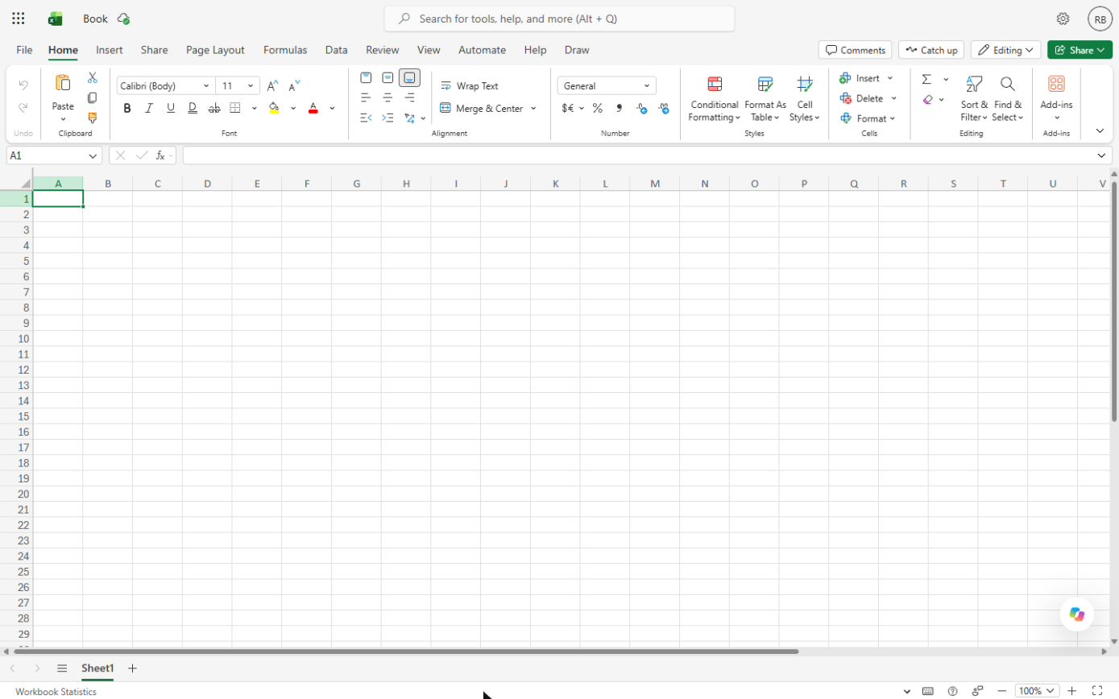Increase font size with the larger A icon
This screenshot has width=1119, height=699.
tap(272, 85)
